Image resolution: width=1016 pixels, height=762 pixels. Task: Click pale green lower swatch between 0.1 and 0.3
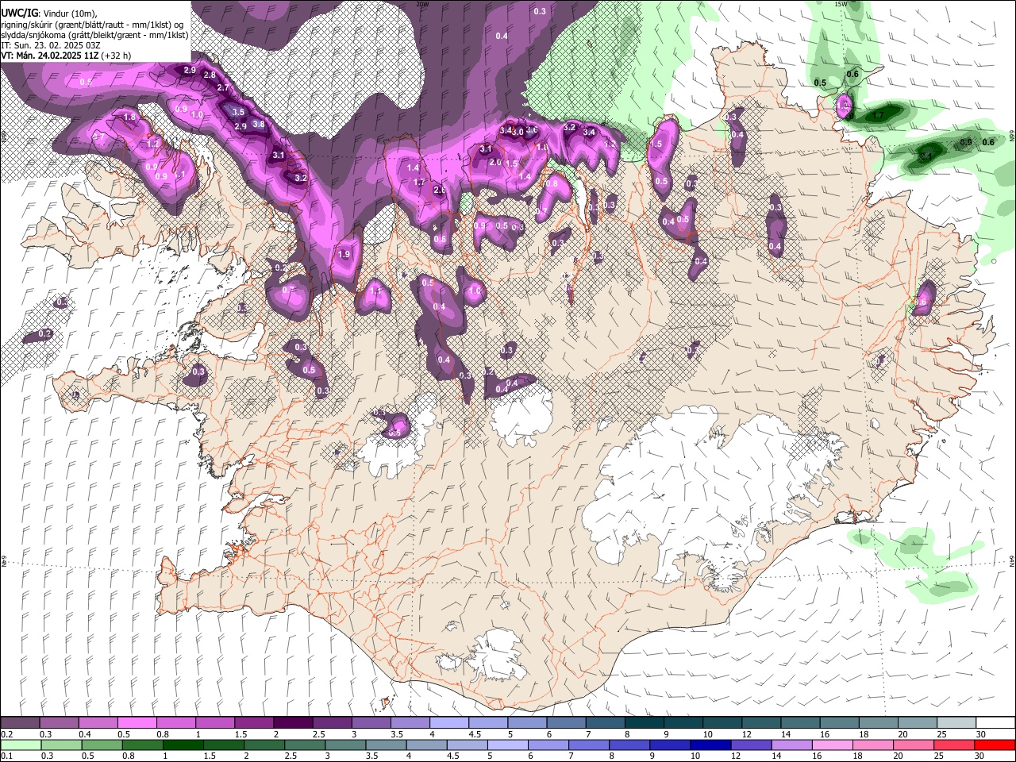(x=21, y=745)
